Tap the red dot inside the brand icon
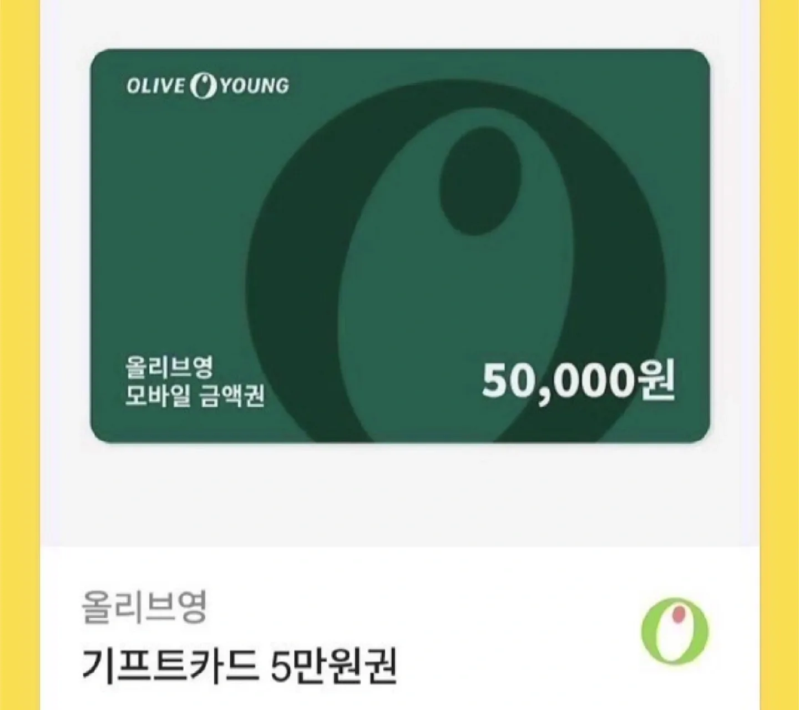Screen dimensions: 799x710 point(678,613)
